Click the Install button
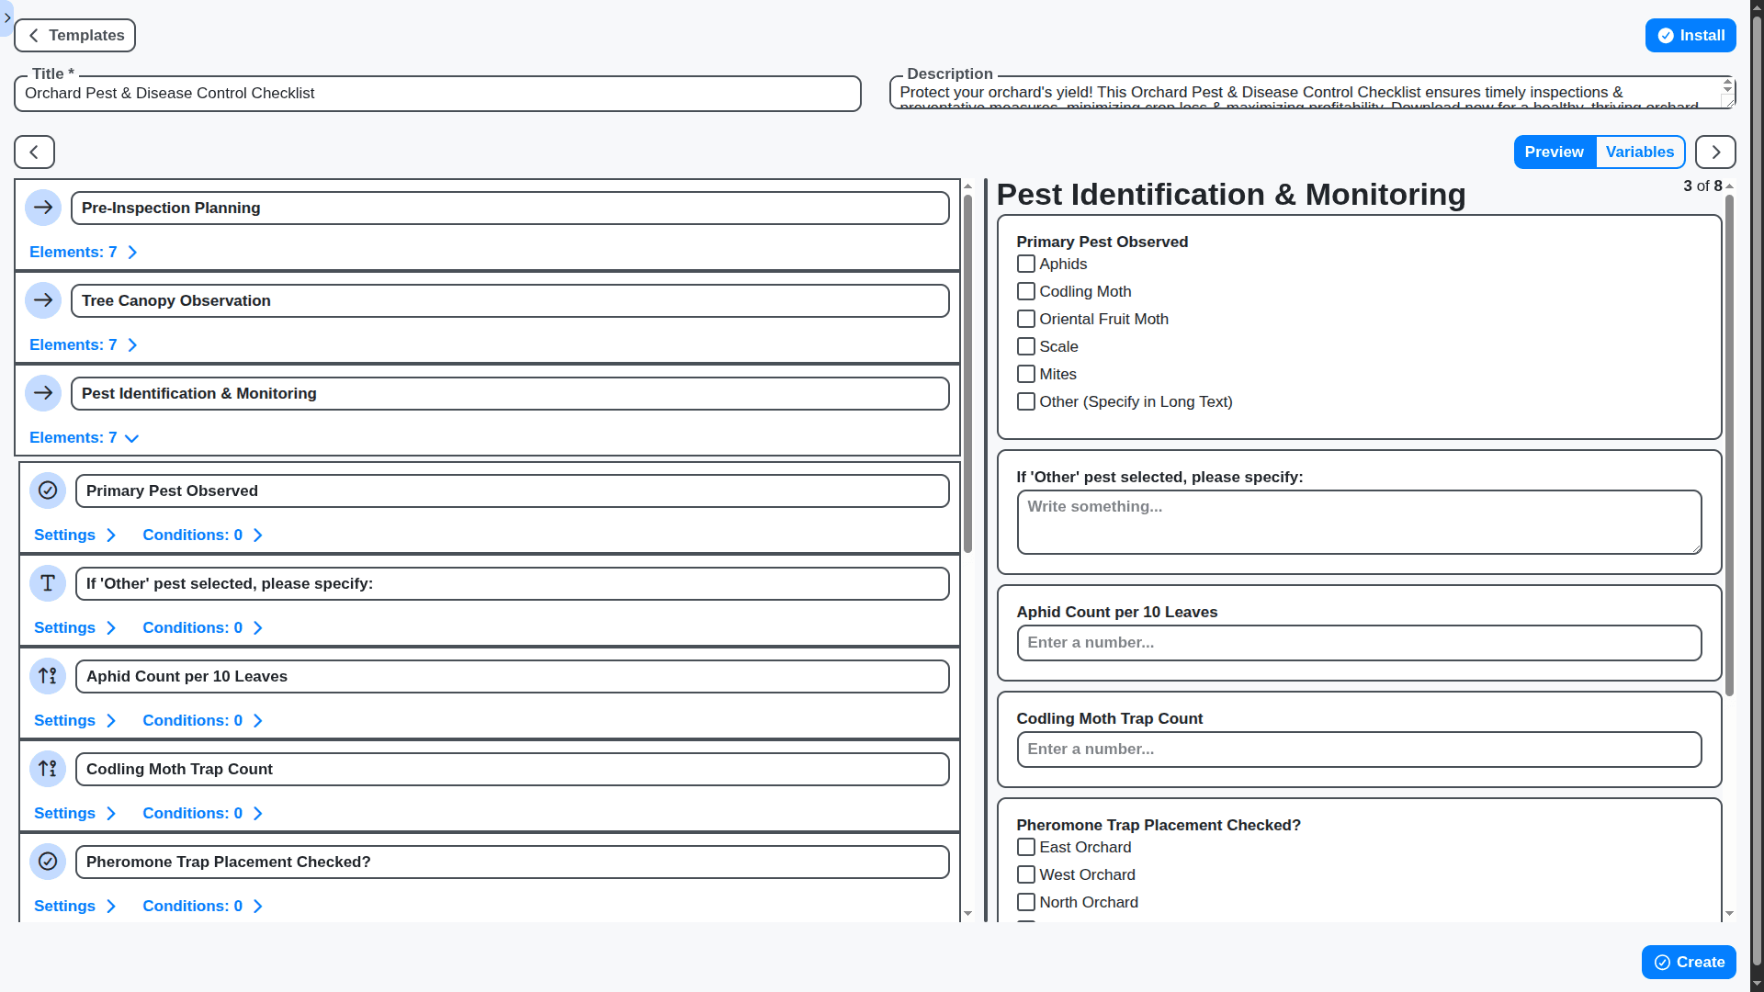 tap(1690, 35)
